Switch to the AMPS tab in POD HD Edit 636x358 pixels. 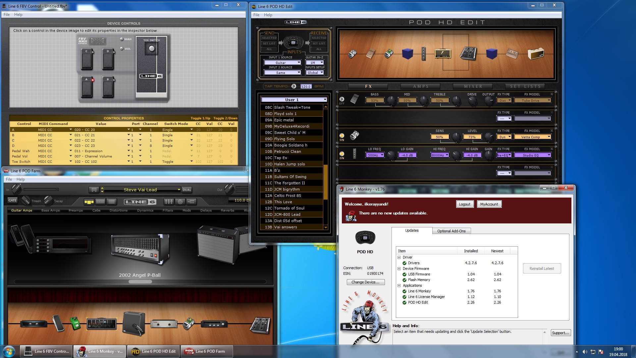tap(421, 87)
